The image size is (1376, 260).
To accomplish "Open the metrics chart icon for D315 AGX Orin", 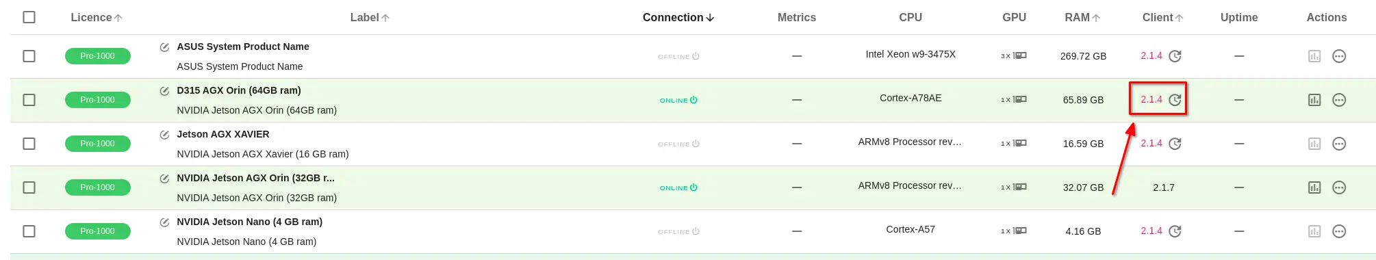I will (x=1314, y=100).
